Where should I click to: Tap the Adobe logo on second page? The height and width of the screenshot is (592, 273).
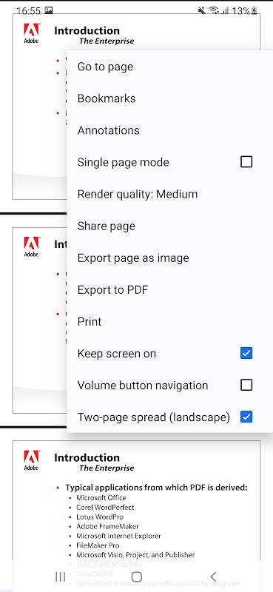click(31, 247)
